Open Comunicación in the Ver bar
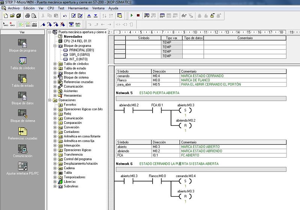This screenshot has height=210, width=300. coord(22,151)
